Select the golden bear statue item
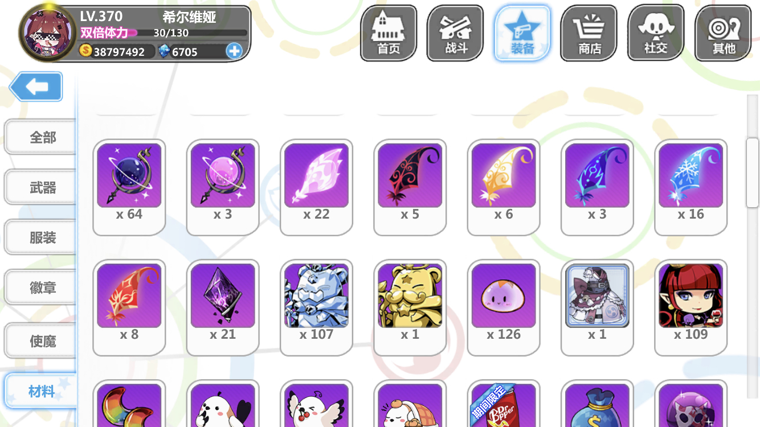This screenshot has width=760, height=427. point(410,307)
